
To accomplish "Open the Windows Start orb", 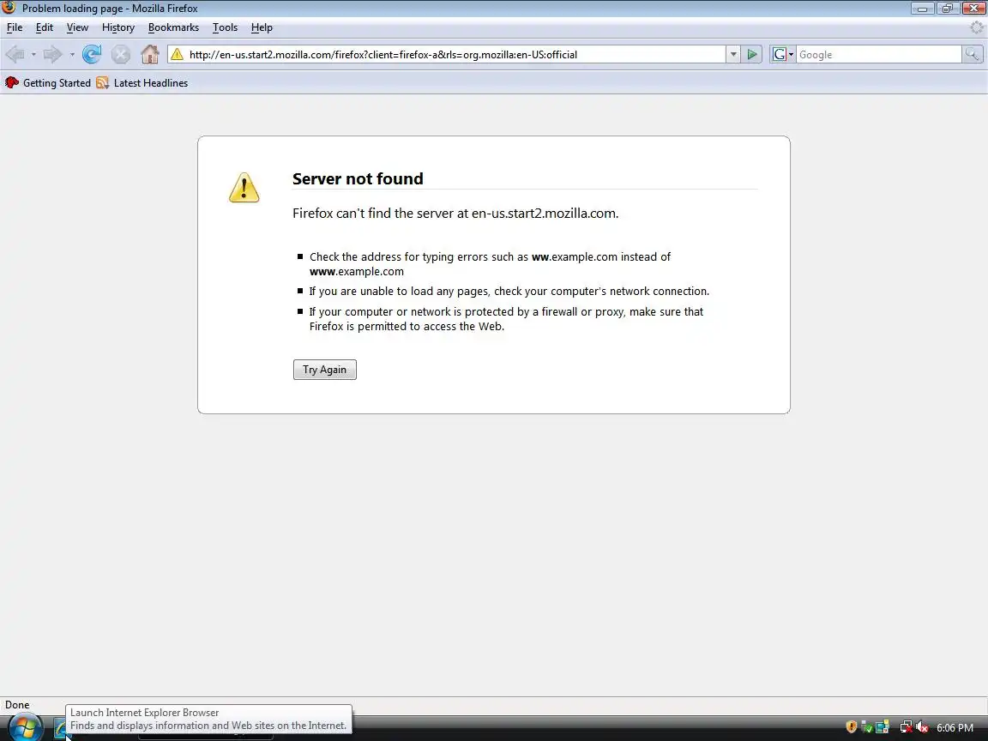I will pos(25,728).
